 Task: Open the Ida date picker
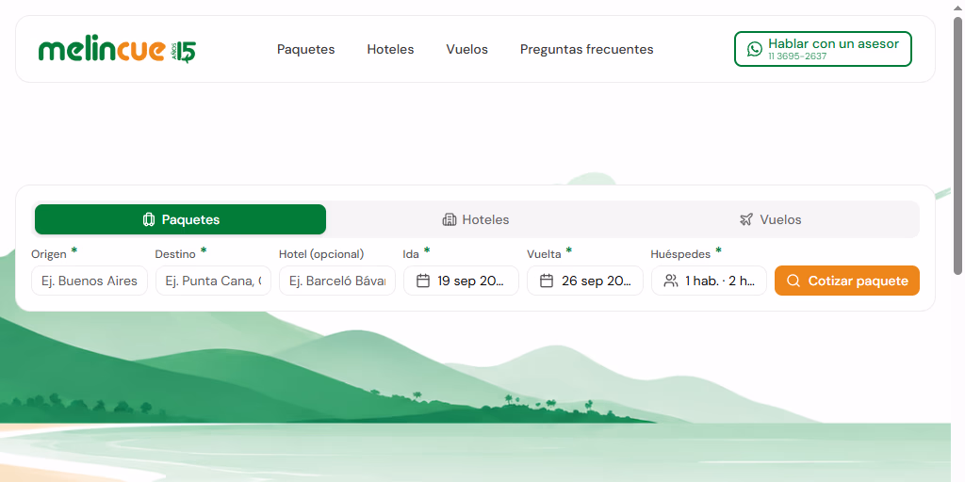[x=461, y=281]
